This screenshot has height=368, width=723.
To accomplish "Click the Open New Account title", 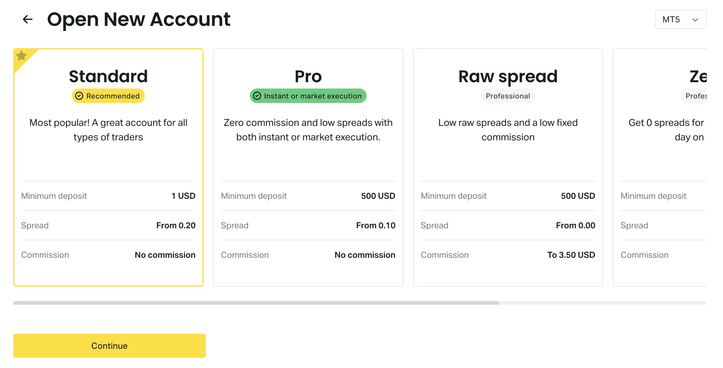I will [x=139, y=19].
